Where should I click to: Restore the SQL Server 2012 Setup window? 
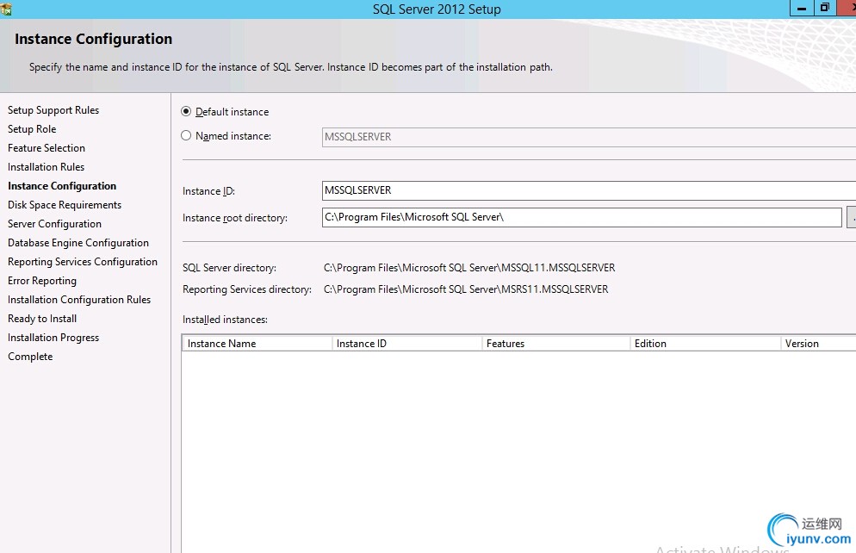[x=824, y=9]
